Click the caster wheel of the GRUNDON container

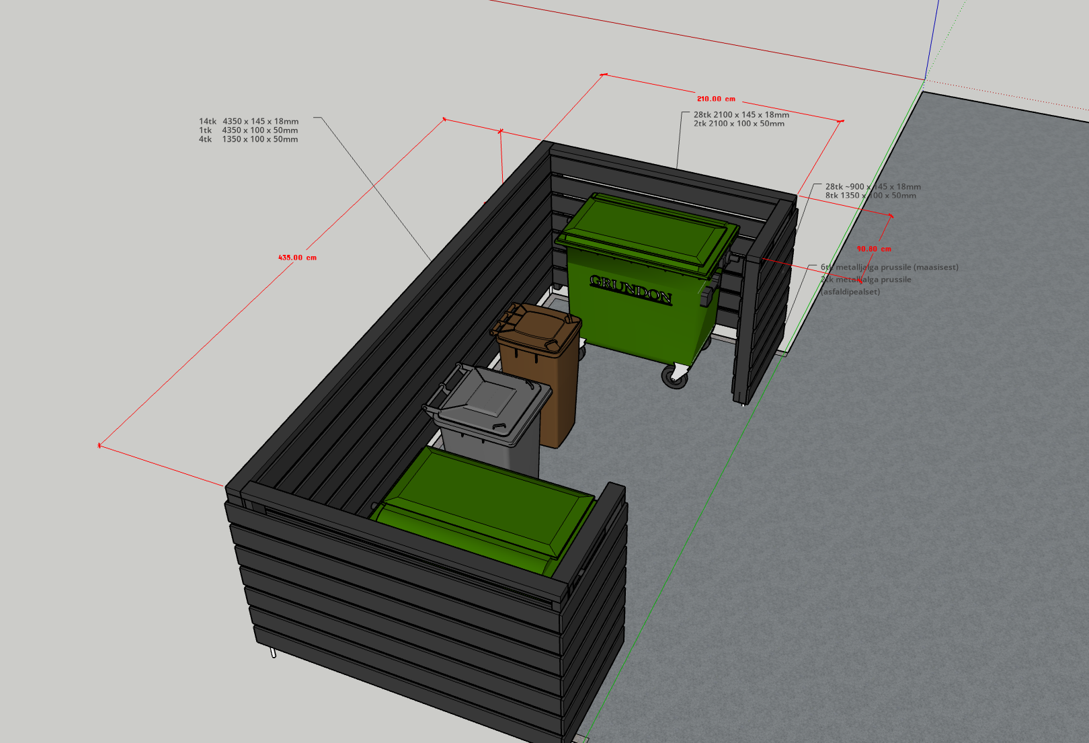point(674,378)
